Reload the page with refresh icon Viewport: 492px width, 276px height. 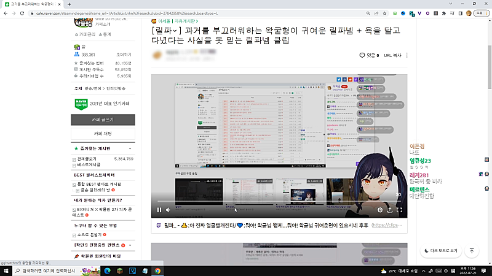(x=22, y=13)
